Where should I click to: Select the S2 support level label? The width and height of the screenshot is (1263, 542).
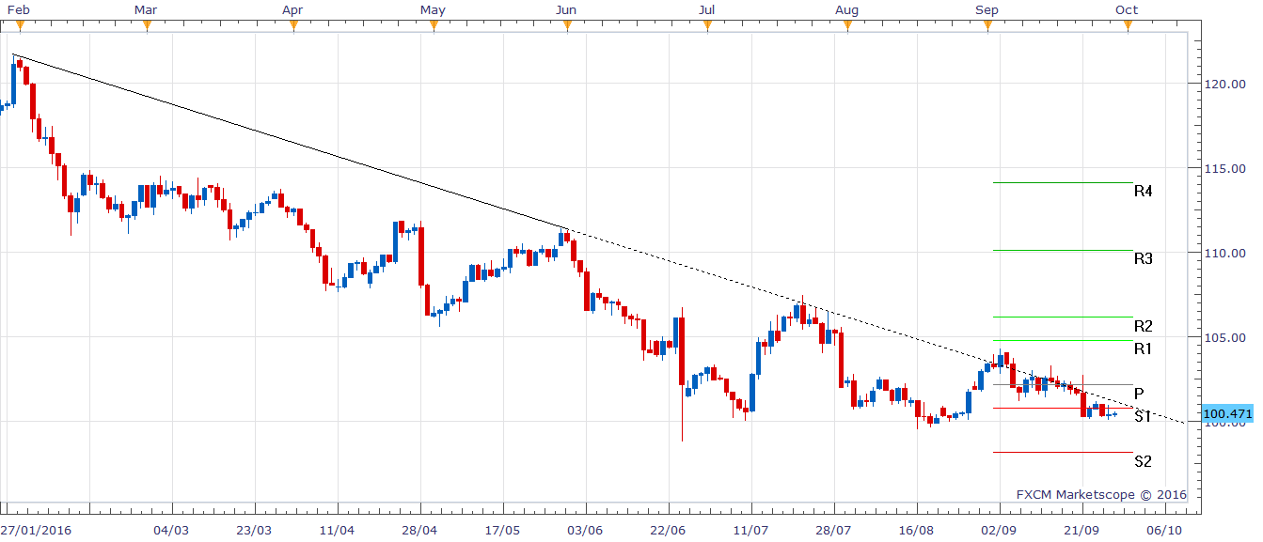tap(1143, 461)
